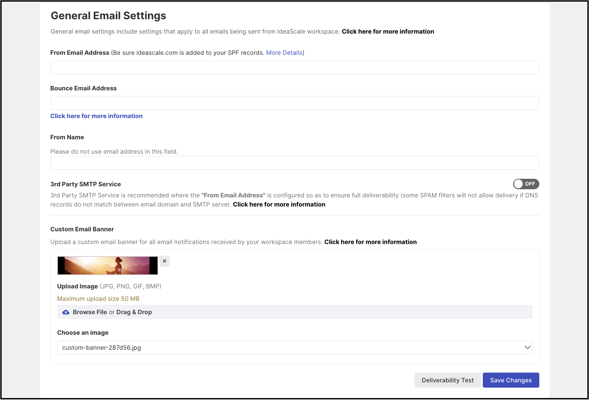Click the From Email Address input field
This screenshot has height=400, width=589.
[294, 68]
